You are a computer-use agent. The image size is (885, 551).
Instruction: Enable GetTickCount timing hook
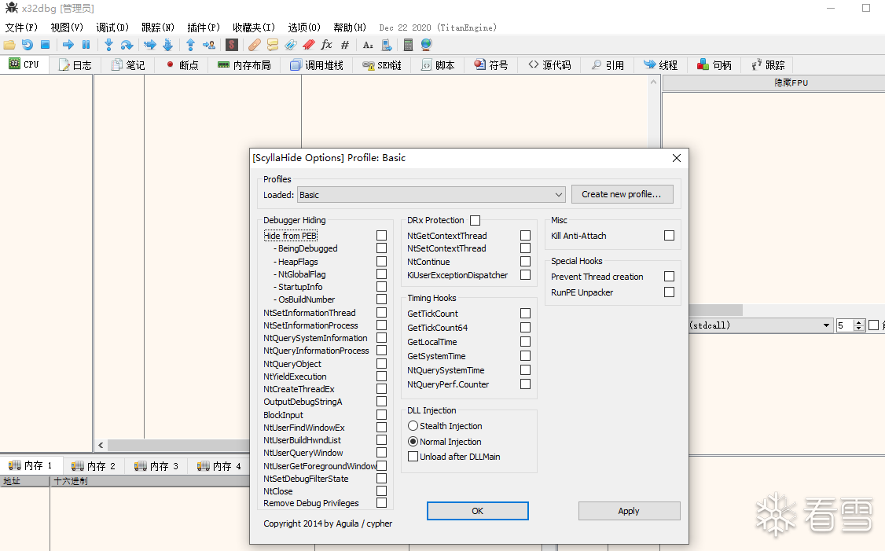point(526,314)
